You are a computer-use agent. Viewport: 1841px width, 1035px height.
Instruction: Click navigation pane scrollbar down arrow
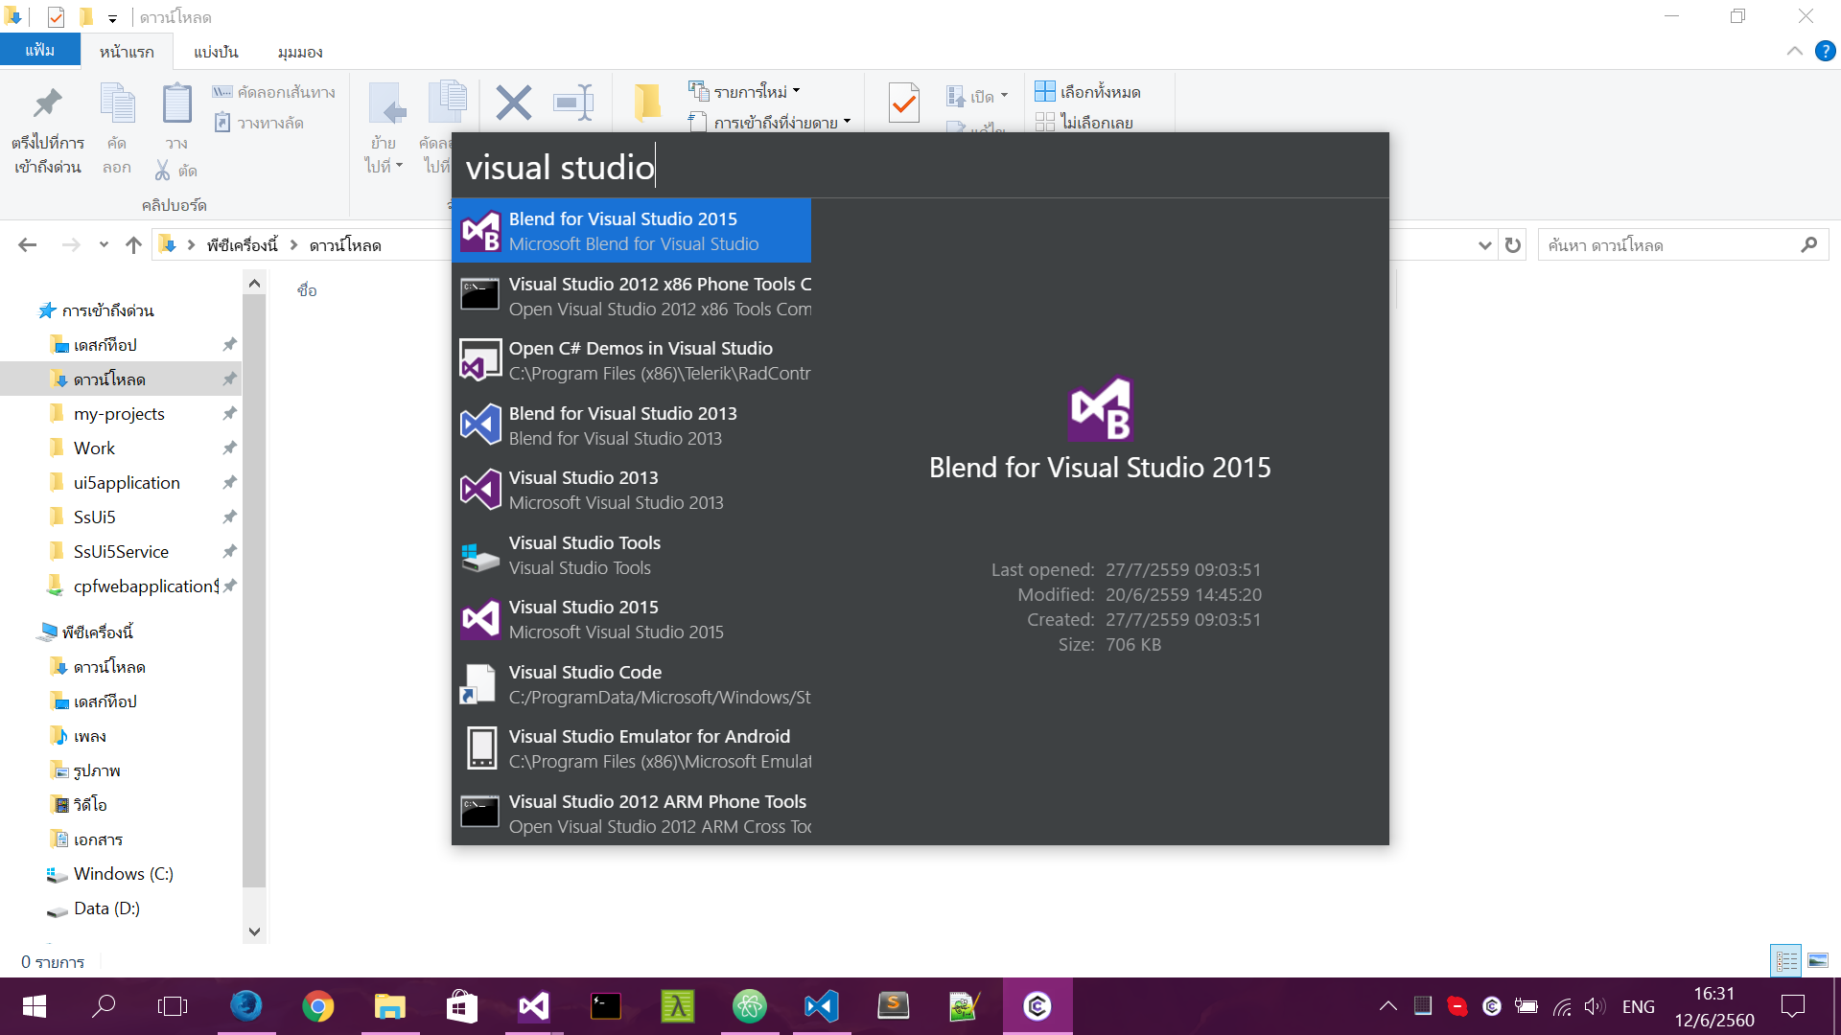pos(254,931)
